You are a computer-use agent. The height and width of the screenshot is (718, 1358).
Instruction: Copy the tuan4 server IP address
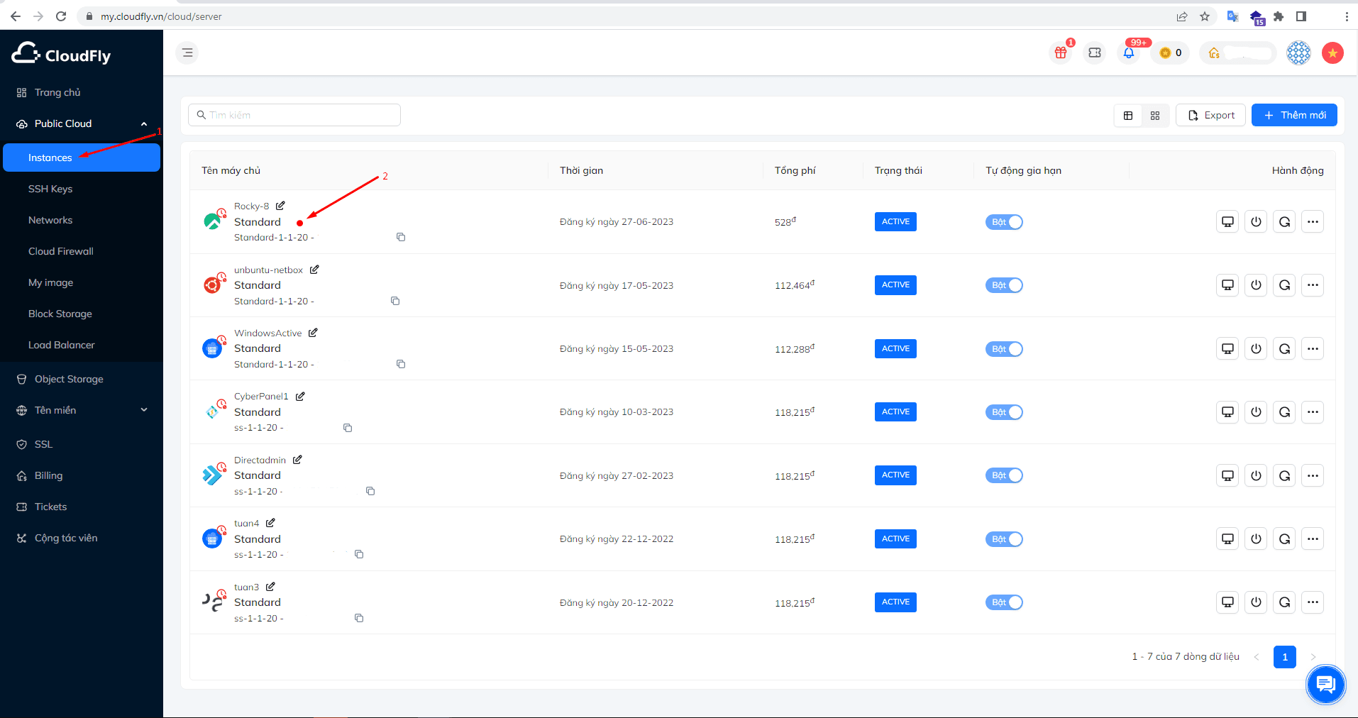point(359,554)
